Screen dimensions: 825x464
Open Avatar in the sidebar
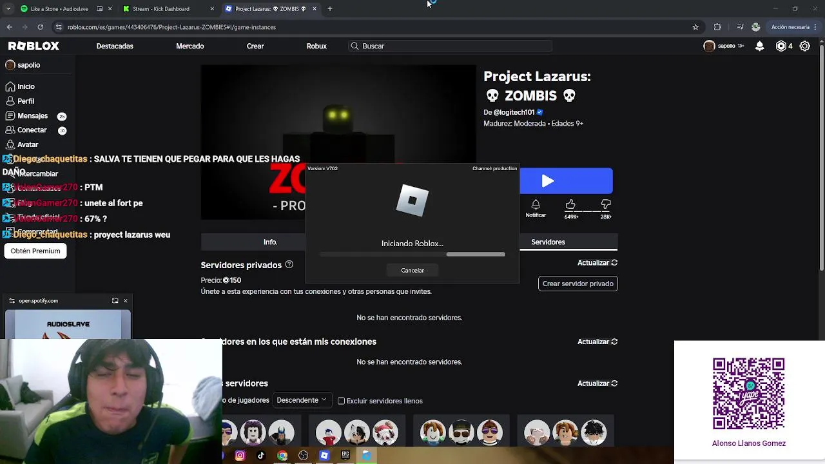(22, 145)
